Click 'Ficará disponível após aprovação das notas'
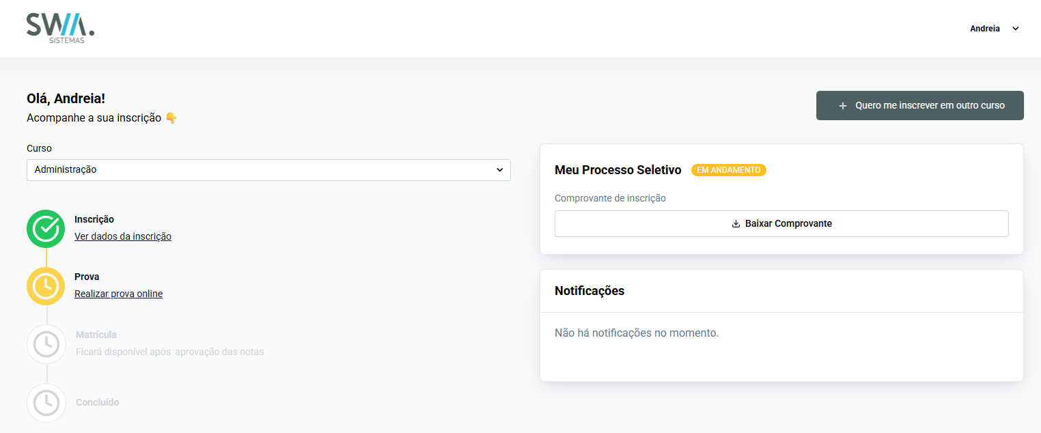The width and height of the screenshot is (1041, 433). coord(169,352)
